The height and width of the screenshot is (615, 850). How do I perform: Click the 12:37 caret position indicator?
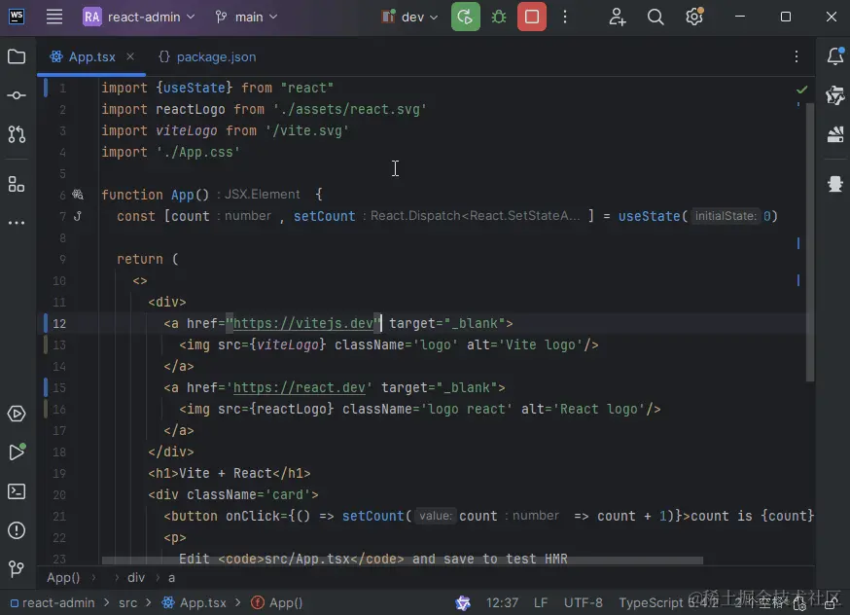pos(502,602)
